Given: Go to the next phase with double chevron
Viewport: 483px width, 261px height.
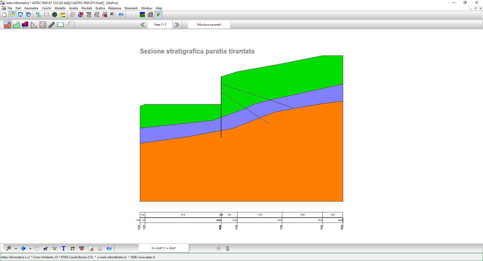Looking at the screenshot, I should coord(177,25).
